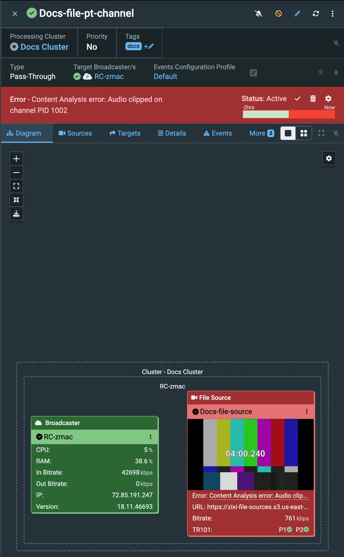344x557 pixels.
Task: Open the Default events profile link
Action: tap(165, 76)
